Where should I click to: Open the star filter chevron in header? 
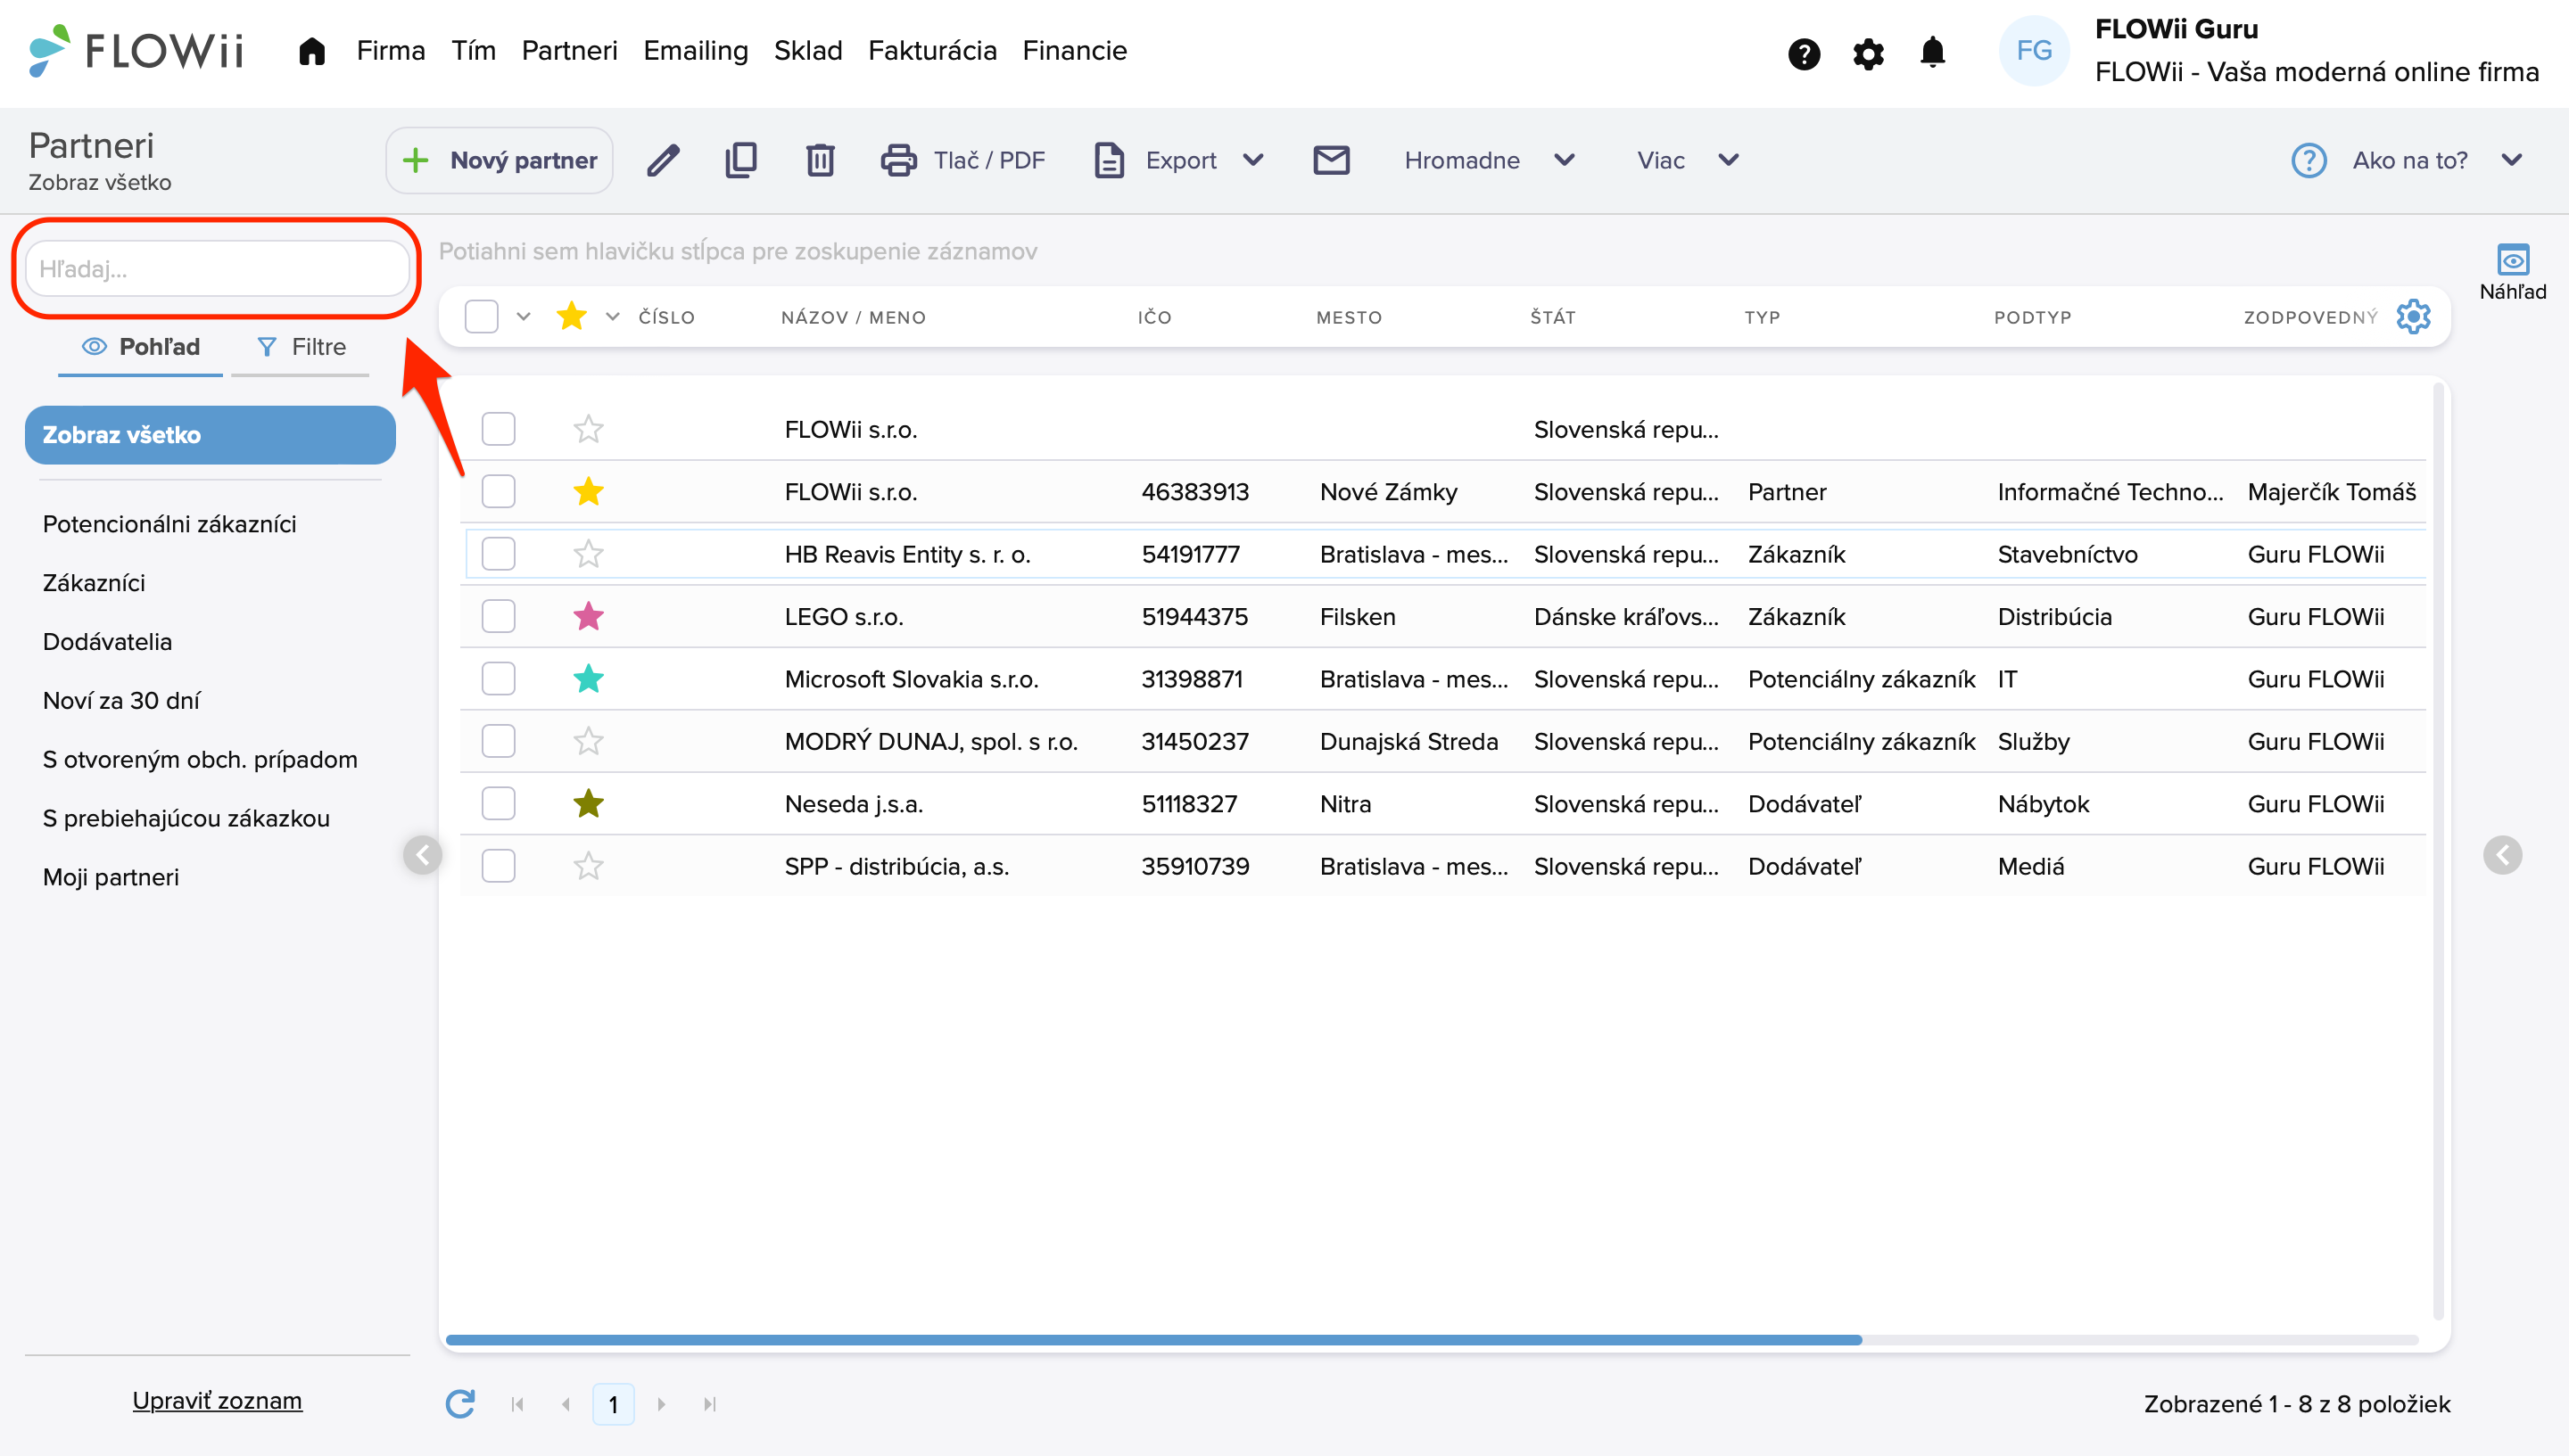pyautogui.click(x=613, y=317)
